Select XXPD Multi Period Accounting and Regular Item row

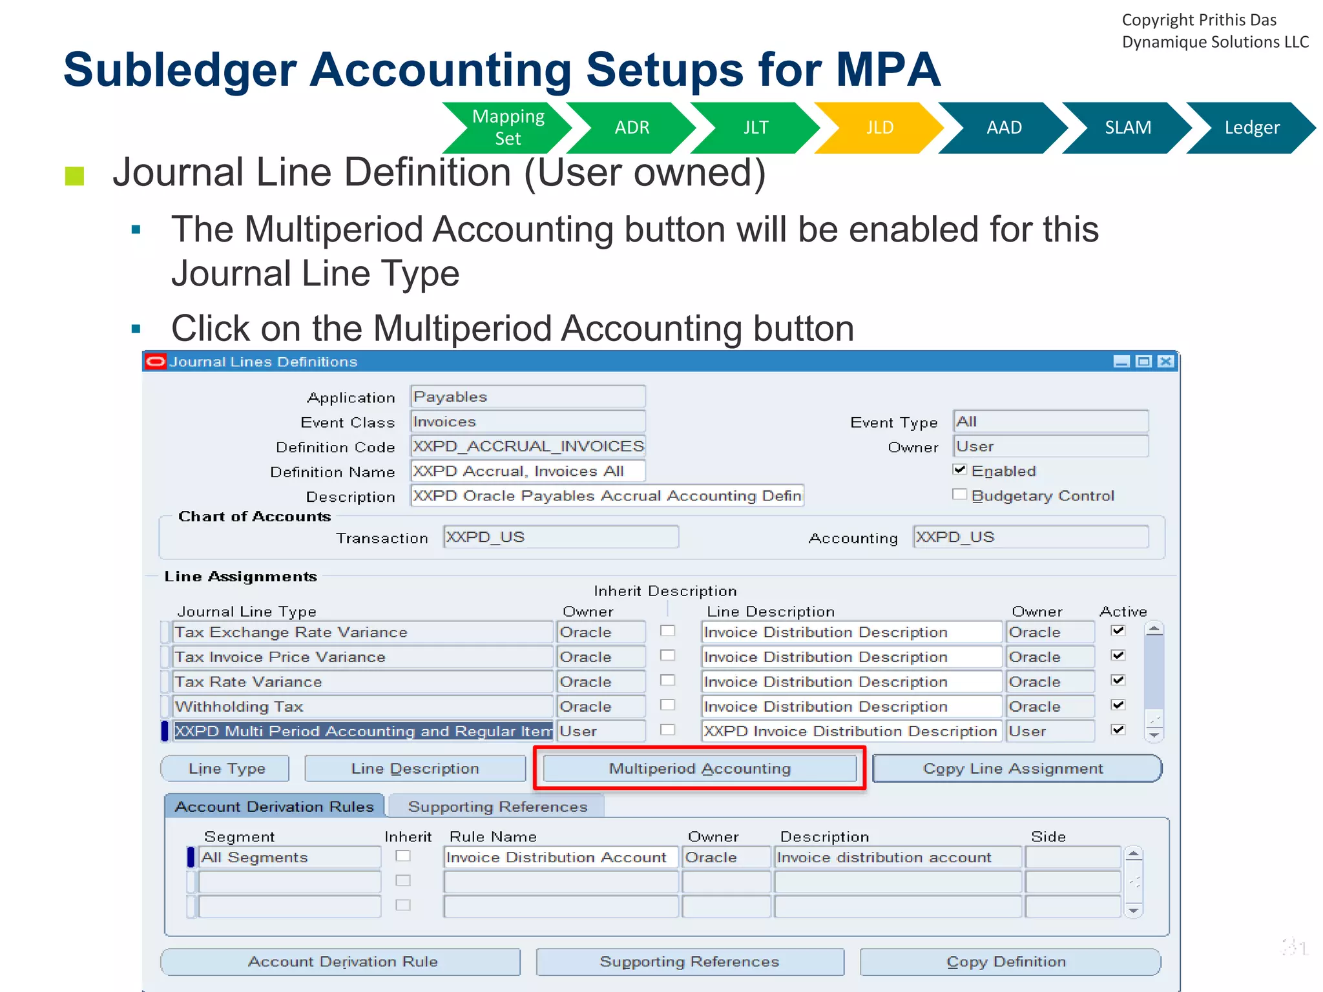click(363, 730)
